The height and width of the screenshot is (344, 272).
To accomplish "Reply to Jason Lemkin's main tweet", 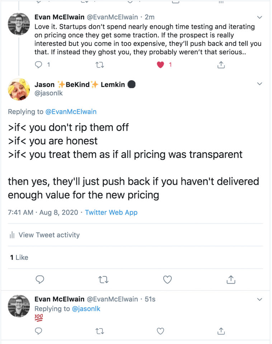I will point(41,279).
